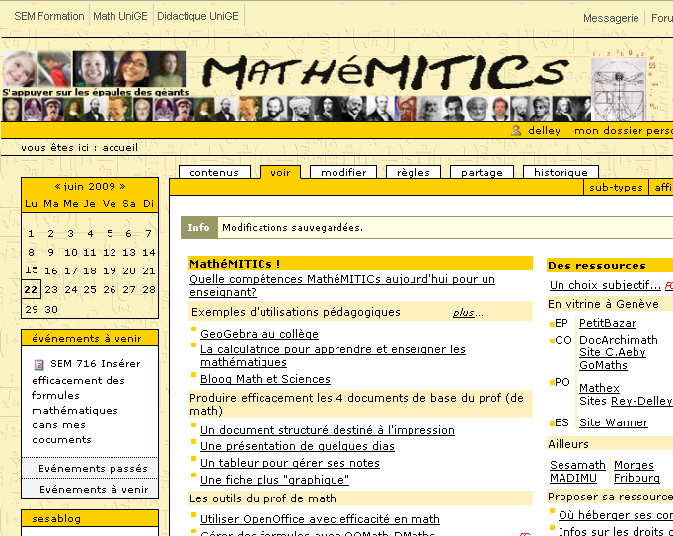The image size is (673, 536).
Task: Open Quelle compétences MathéMITICs link
Action: coord(342,285)
